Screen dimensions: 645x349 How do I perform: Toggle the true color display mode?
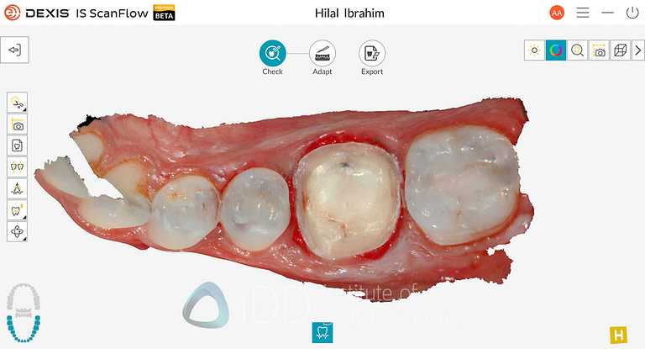point(556,50)
